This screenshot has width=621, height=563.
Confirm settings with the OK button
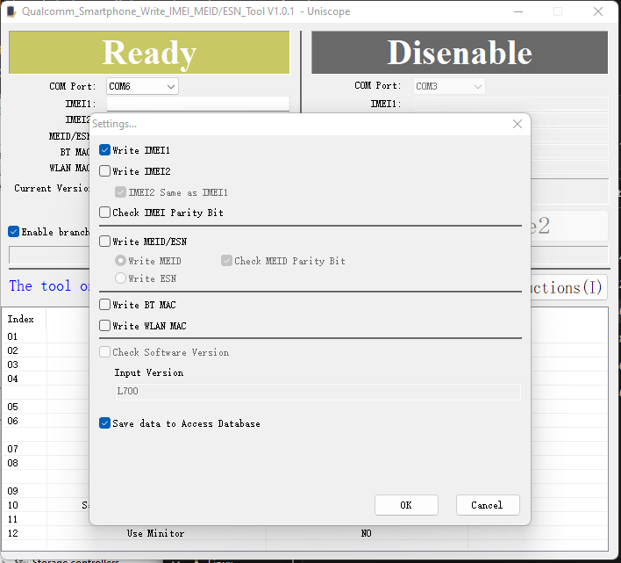(x=406, y=505)
